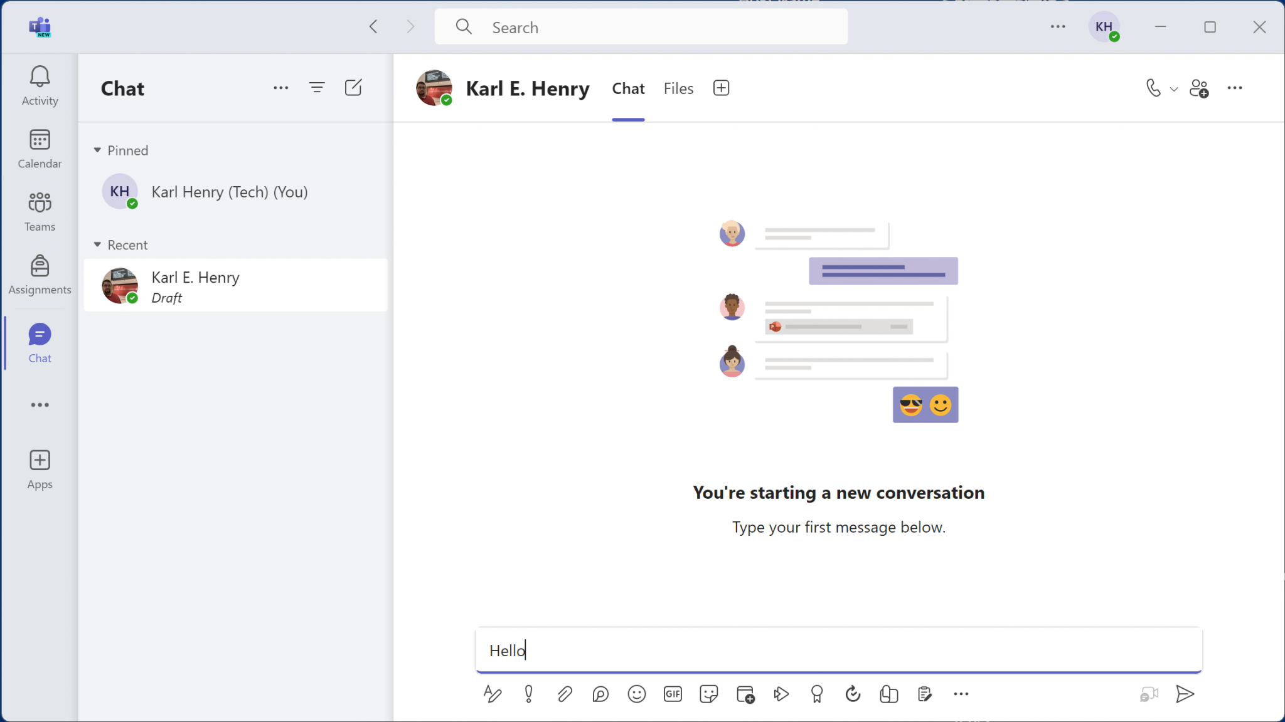Click the Search box at top
The height and width of the screenshot is (722, 1285).
640,27
